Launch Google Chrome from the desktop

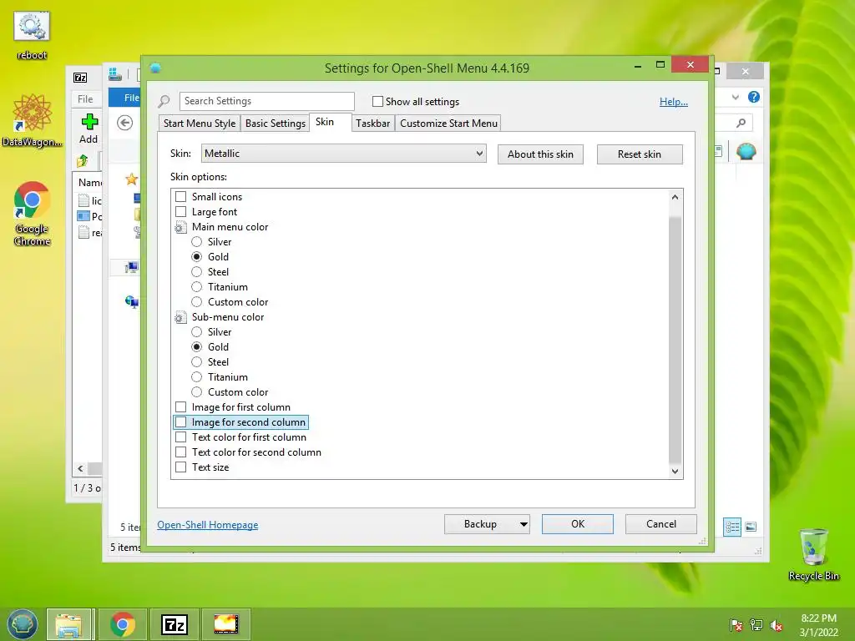point(32,213)
